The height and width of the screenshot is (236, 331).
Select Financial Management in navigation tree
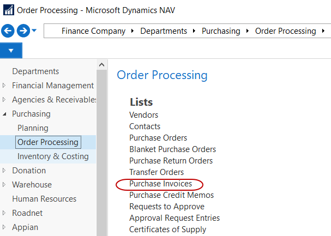[53, 86]
